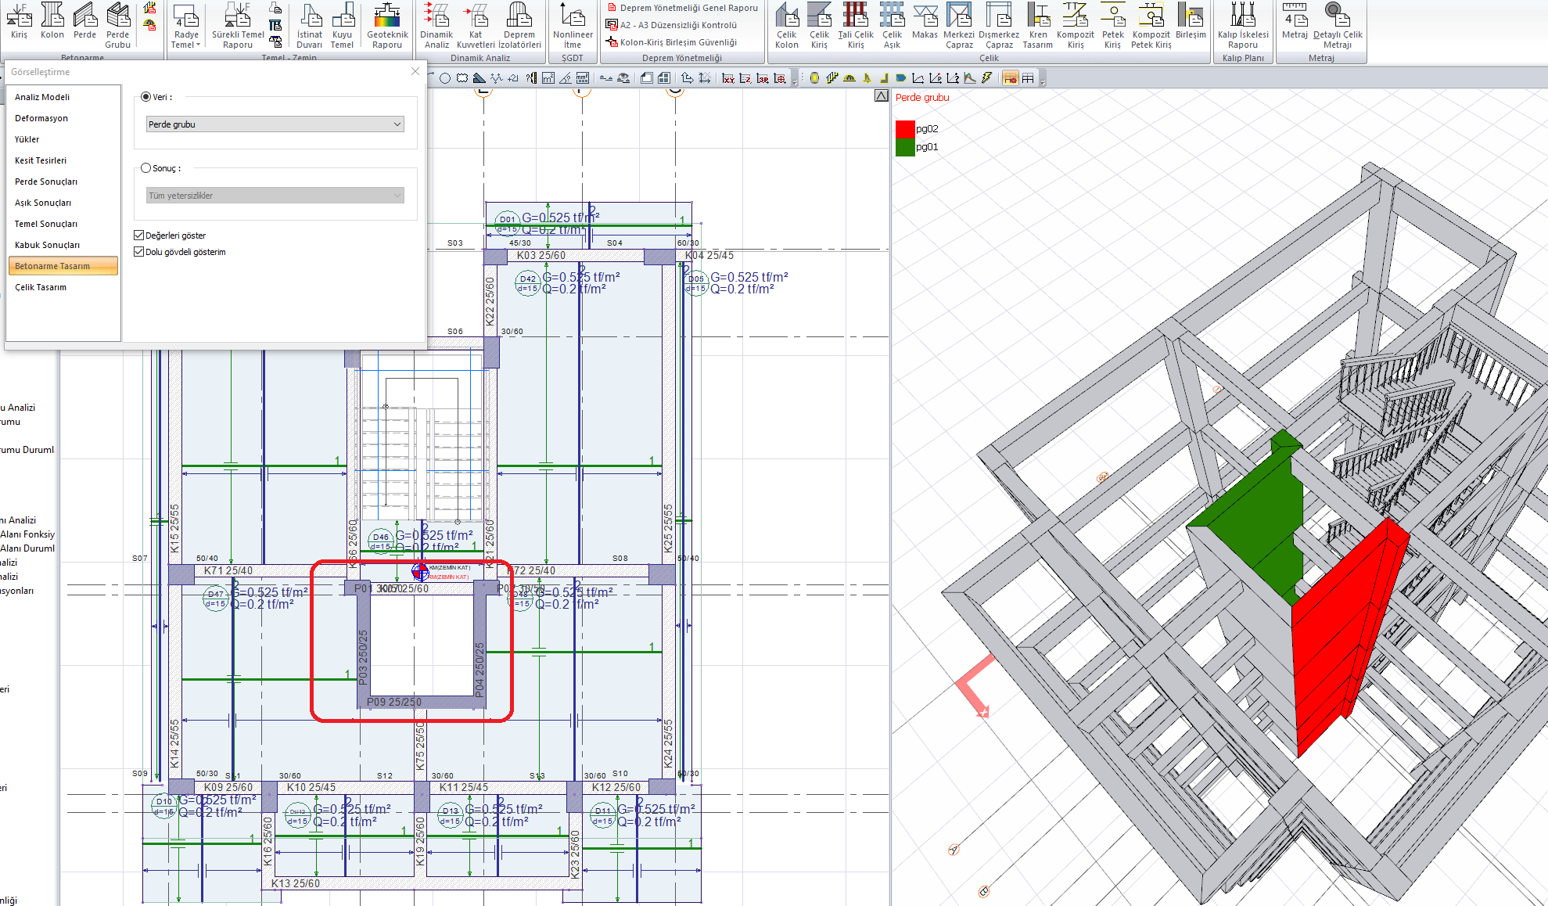The width and height of the screenshot is (1548, 906).
Task: Open the Makas truss report
Action: (925, 21)
